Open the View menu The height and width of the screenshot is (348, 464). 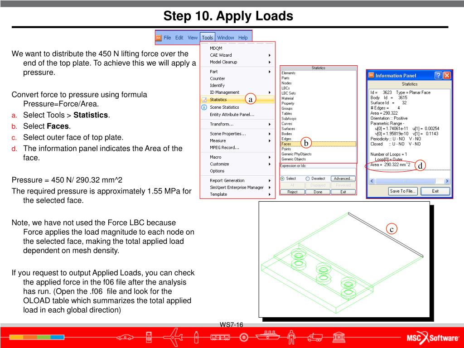click(192, 38)
